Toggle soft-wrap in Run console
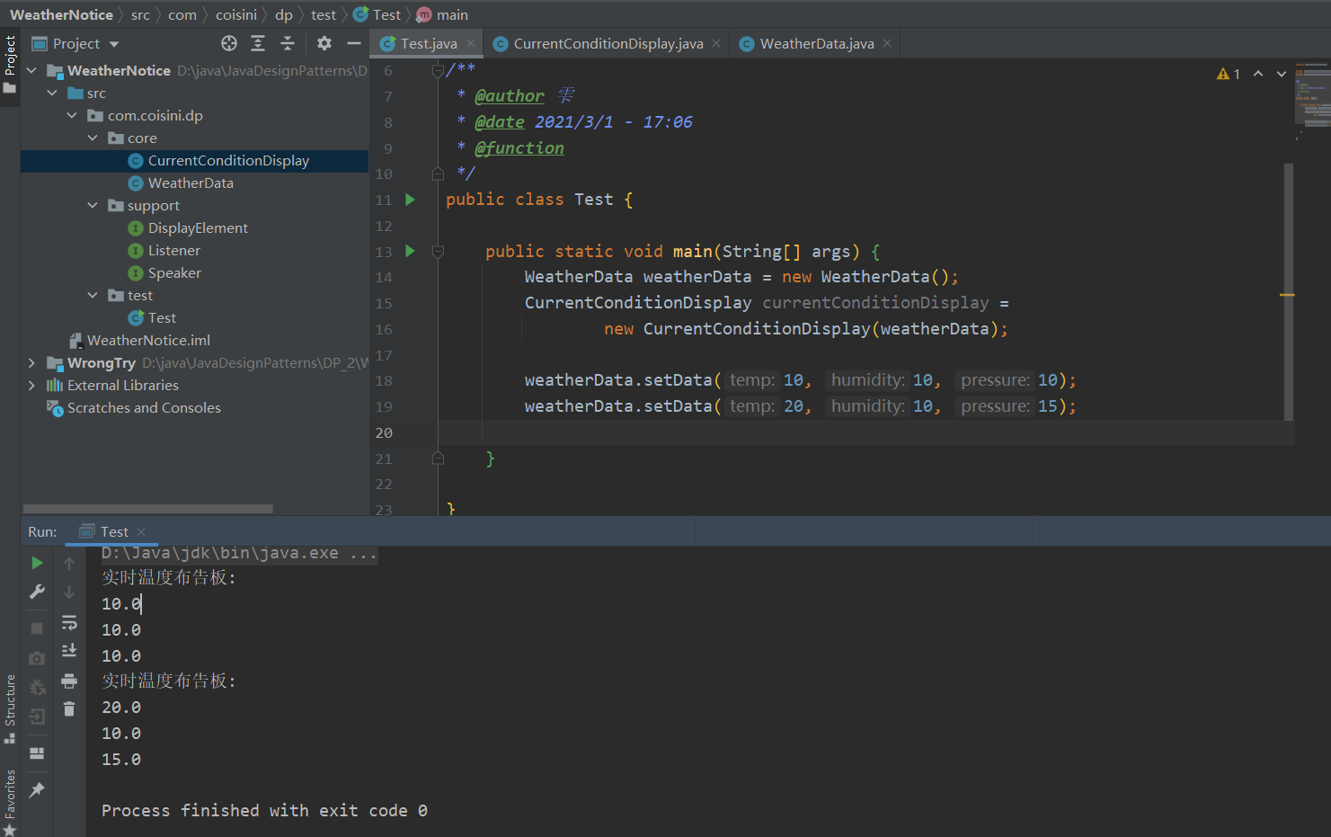Image resolution: width=1331 pixels, height=837 pixels. [69, 622]
